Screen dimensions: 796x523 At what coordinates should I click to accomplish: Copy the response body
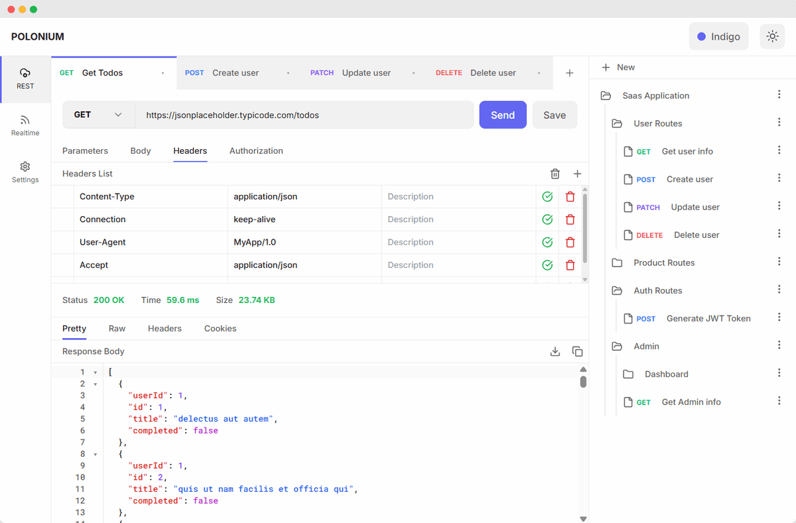577,351
